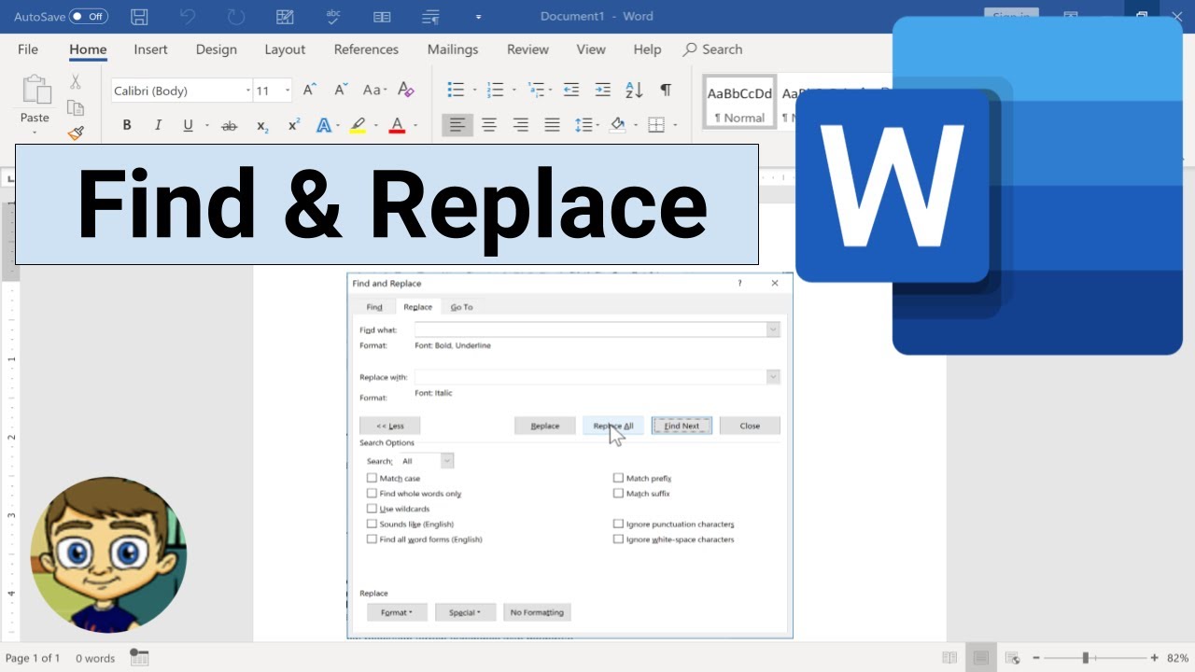
Task: Check Ignore white-space characters
Action: pyautogui.click(x=618, y=539)
